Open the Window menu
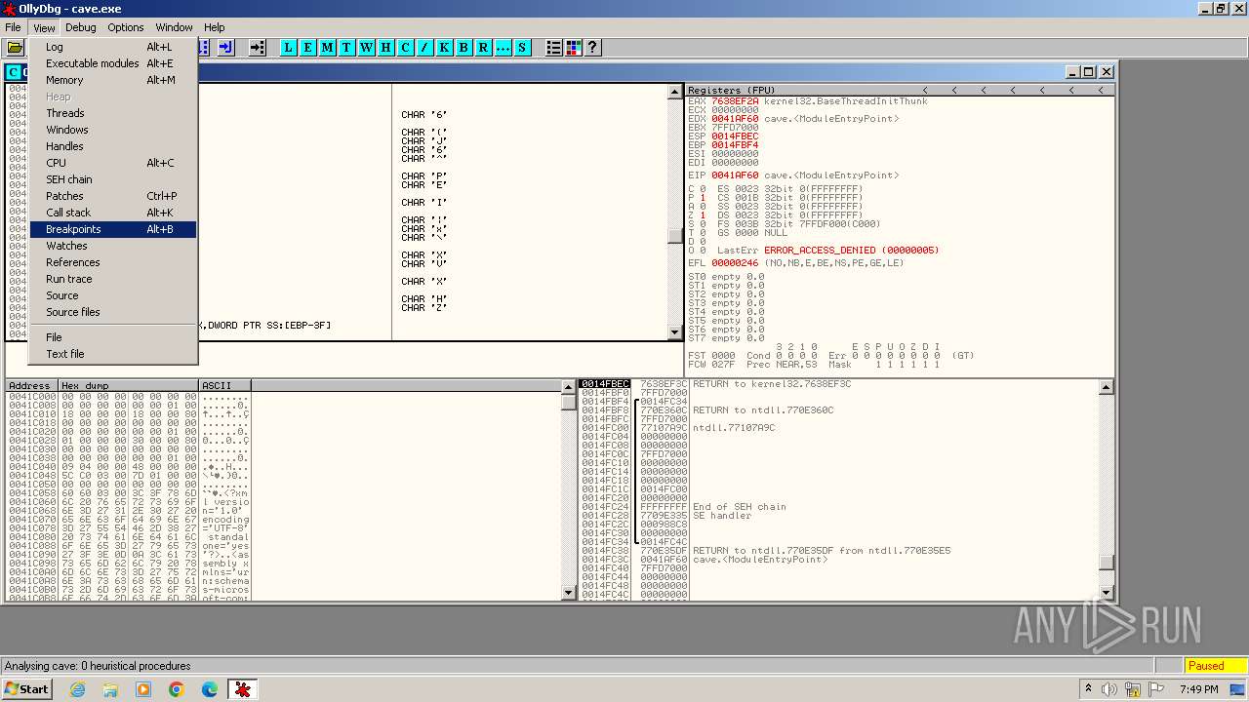Viewport: 1249px width, 702px height. click(x=175, y=27)
